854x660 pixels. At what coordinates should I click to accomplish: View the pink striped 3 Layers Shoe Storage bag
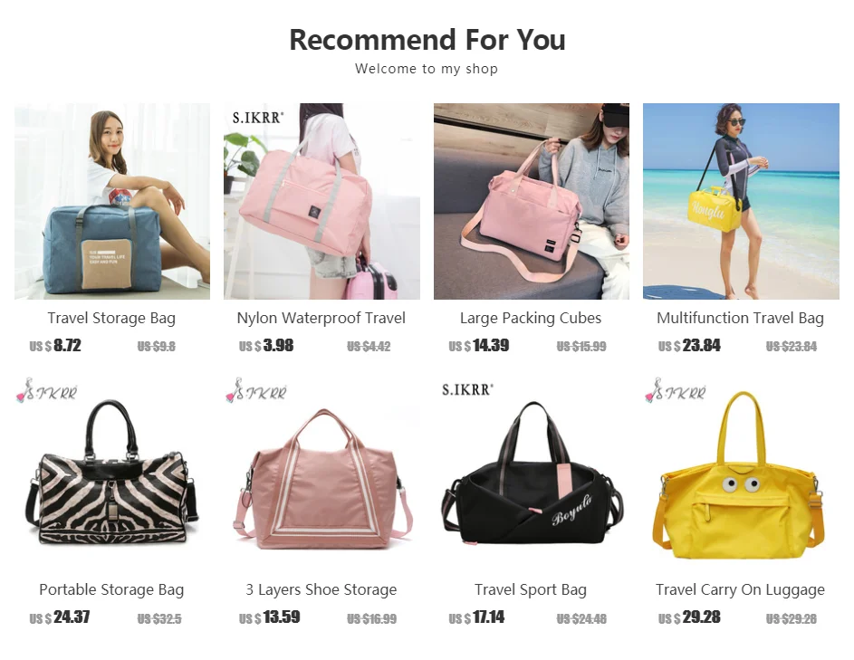[321, 473]
